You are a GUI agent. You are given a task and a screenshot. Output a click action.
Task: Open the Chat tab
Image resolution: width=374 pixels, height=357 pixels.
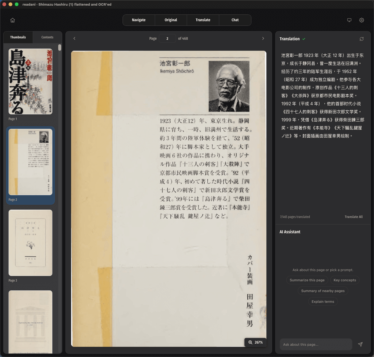tap(235, 20)
